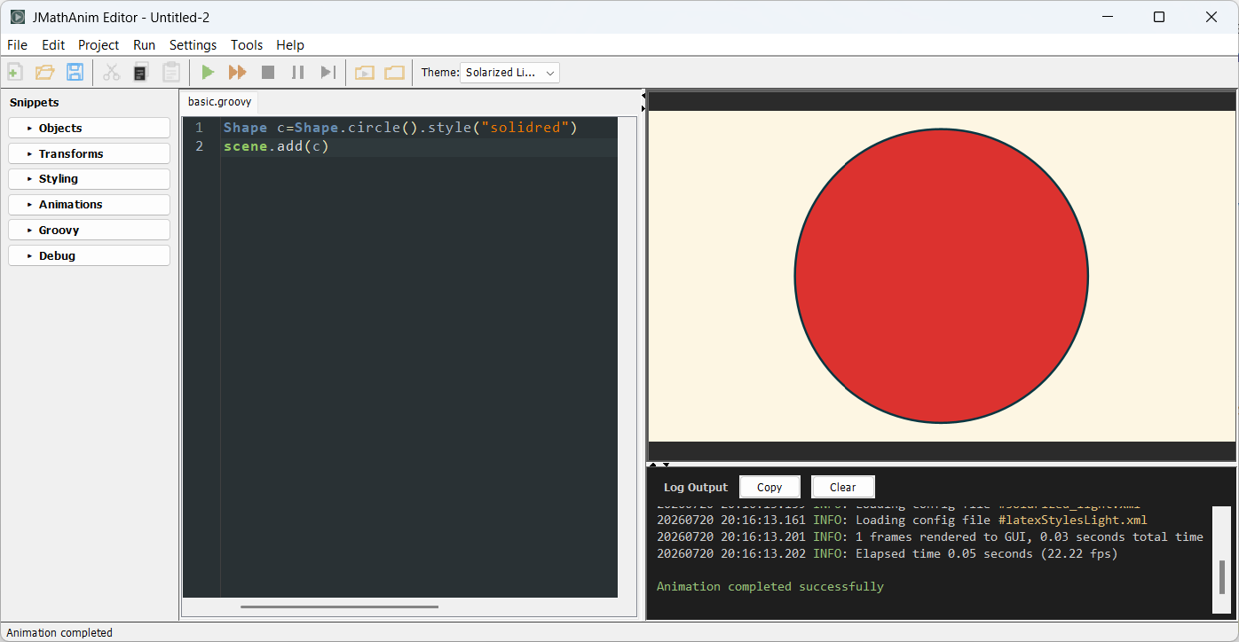Click line number 2 in editor gutter
This screenshot has height=642, width=1239.
click(x=200, y=146)
